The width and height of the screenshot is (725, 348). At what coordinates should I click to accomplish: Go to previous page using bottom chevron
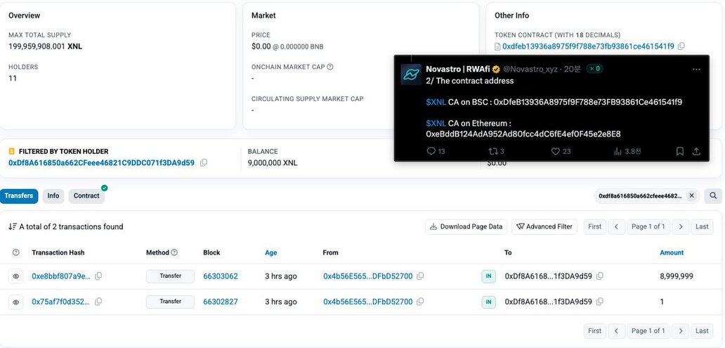point(615,330)
